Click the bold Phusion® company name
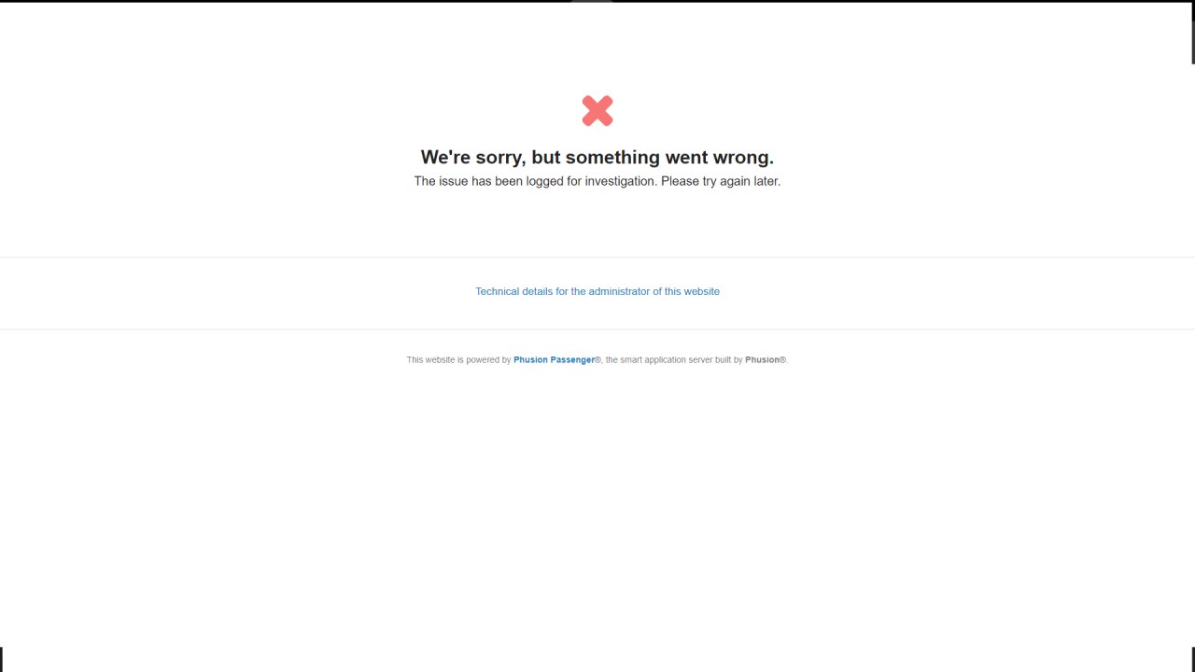The width and height of the screenshot is (1195, 672). [766, 359]
